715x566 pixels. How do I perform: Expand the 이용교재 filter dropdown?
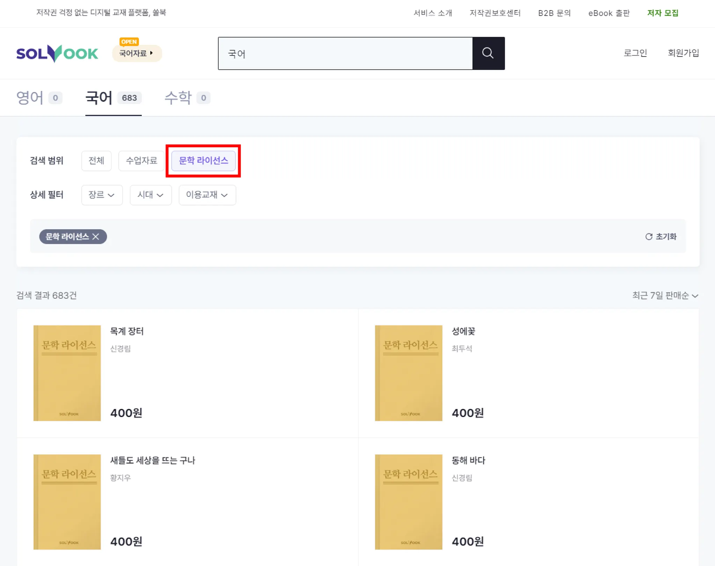click(207, 195)
